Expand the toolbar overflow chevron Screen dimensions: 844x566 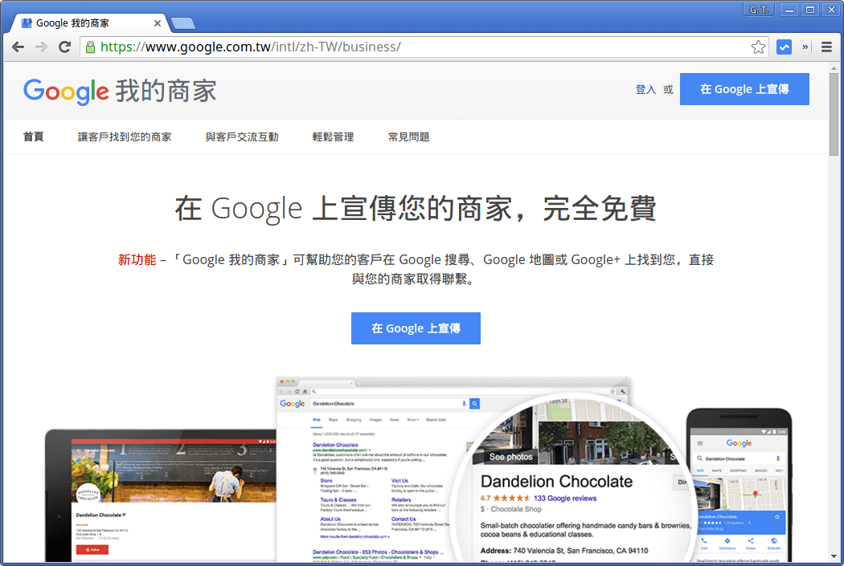click(x=805, y=47)
